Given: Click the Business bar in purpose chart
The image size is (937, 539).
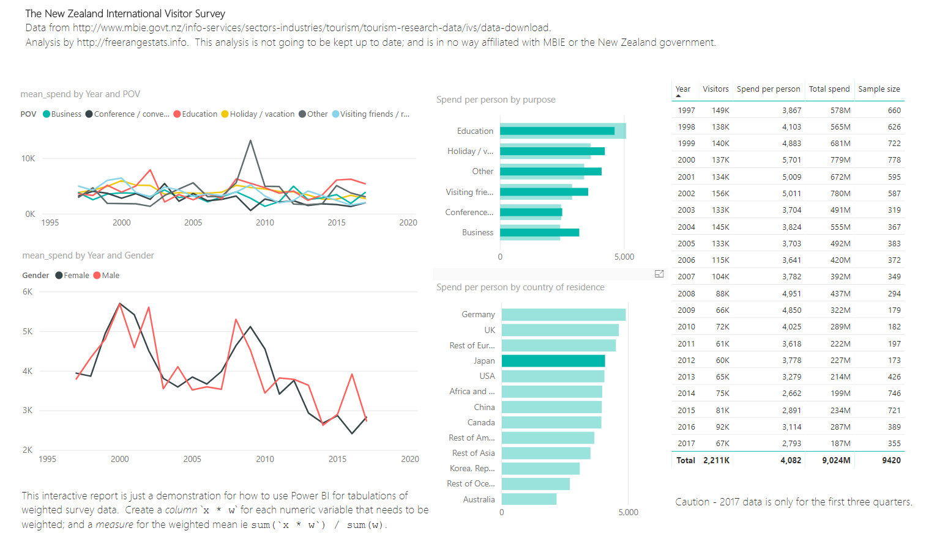Looking at the screenshot, I should pos(539,232).
